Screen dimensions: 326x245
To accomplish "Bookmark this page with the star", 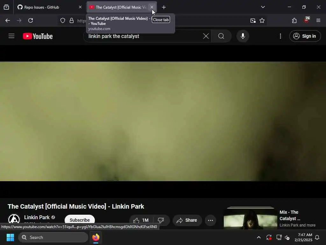I will [x=262, y=20].
